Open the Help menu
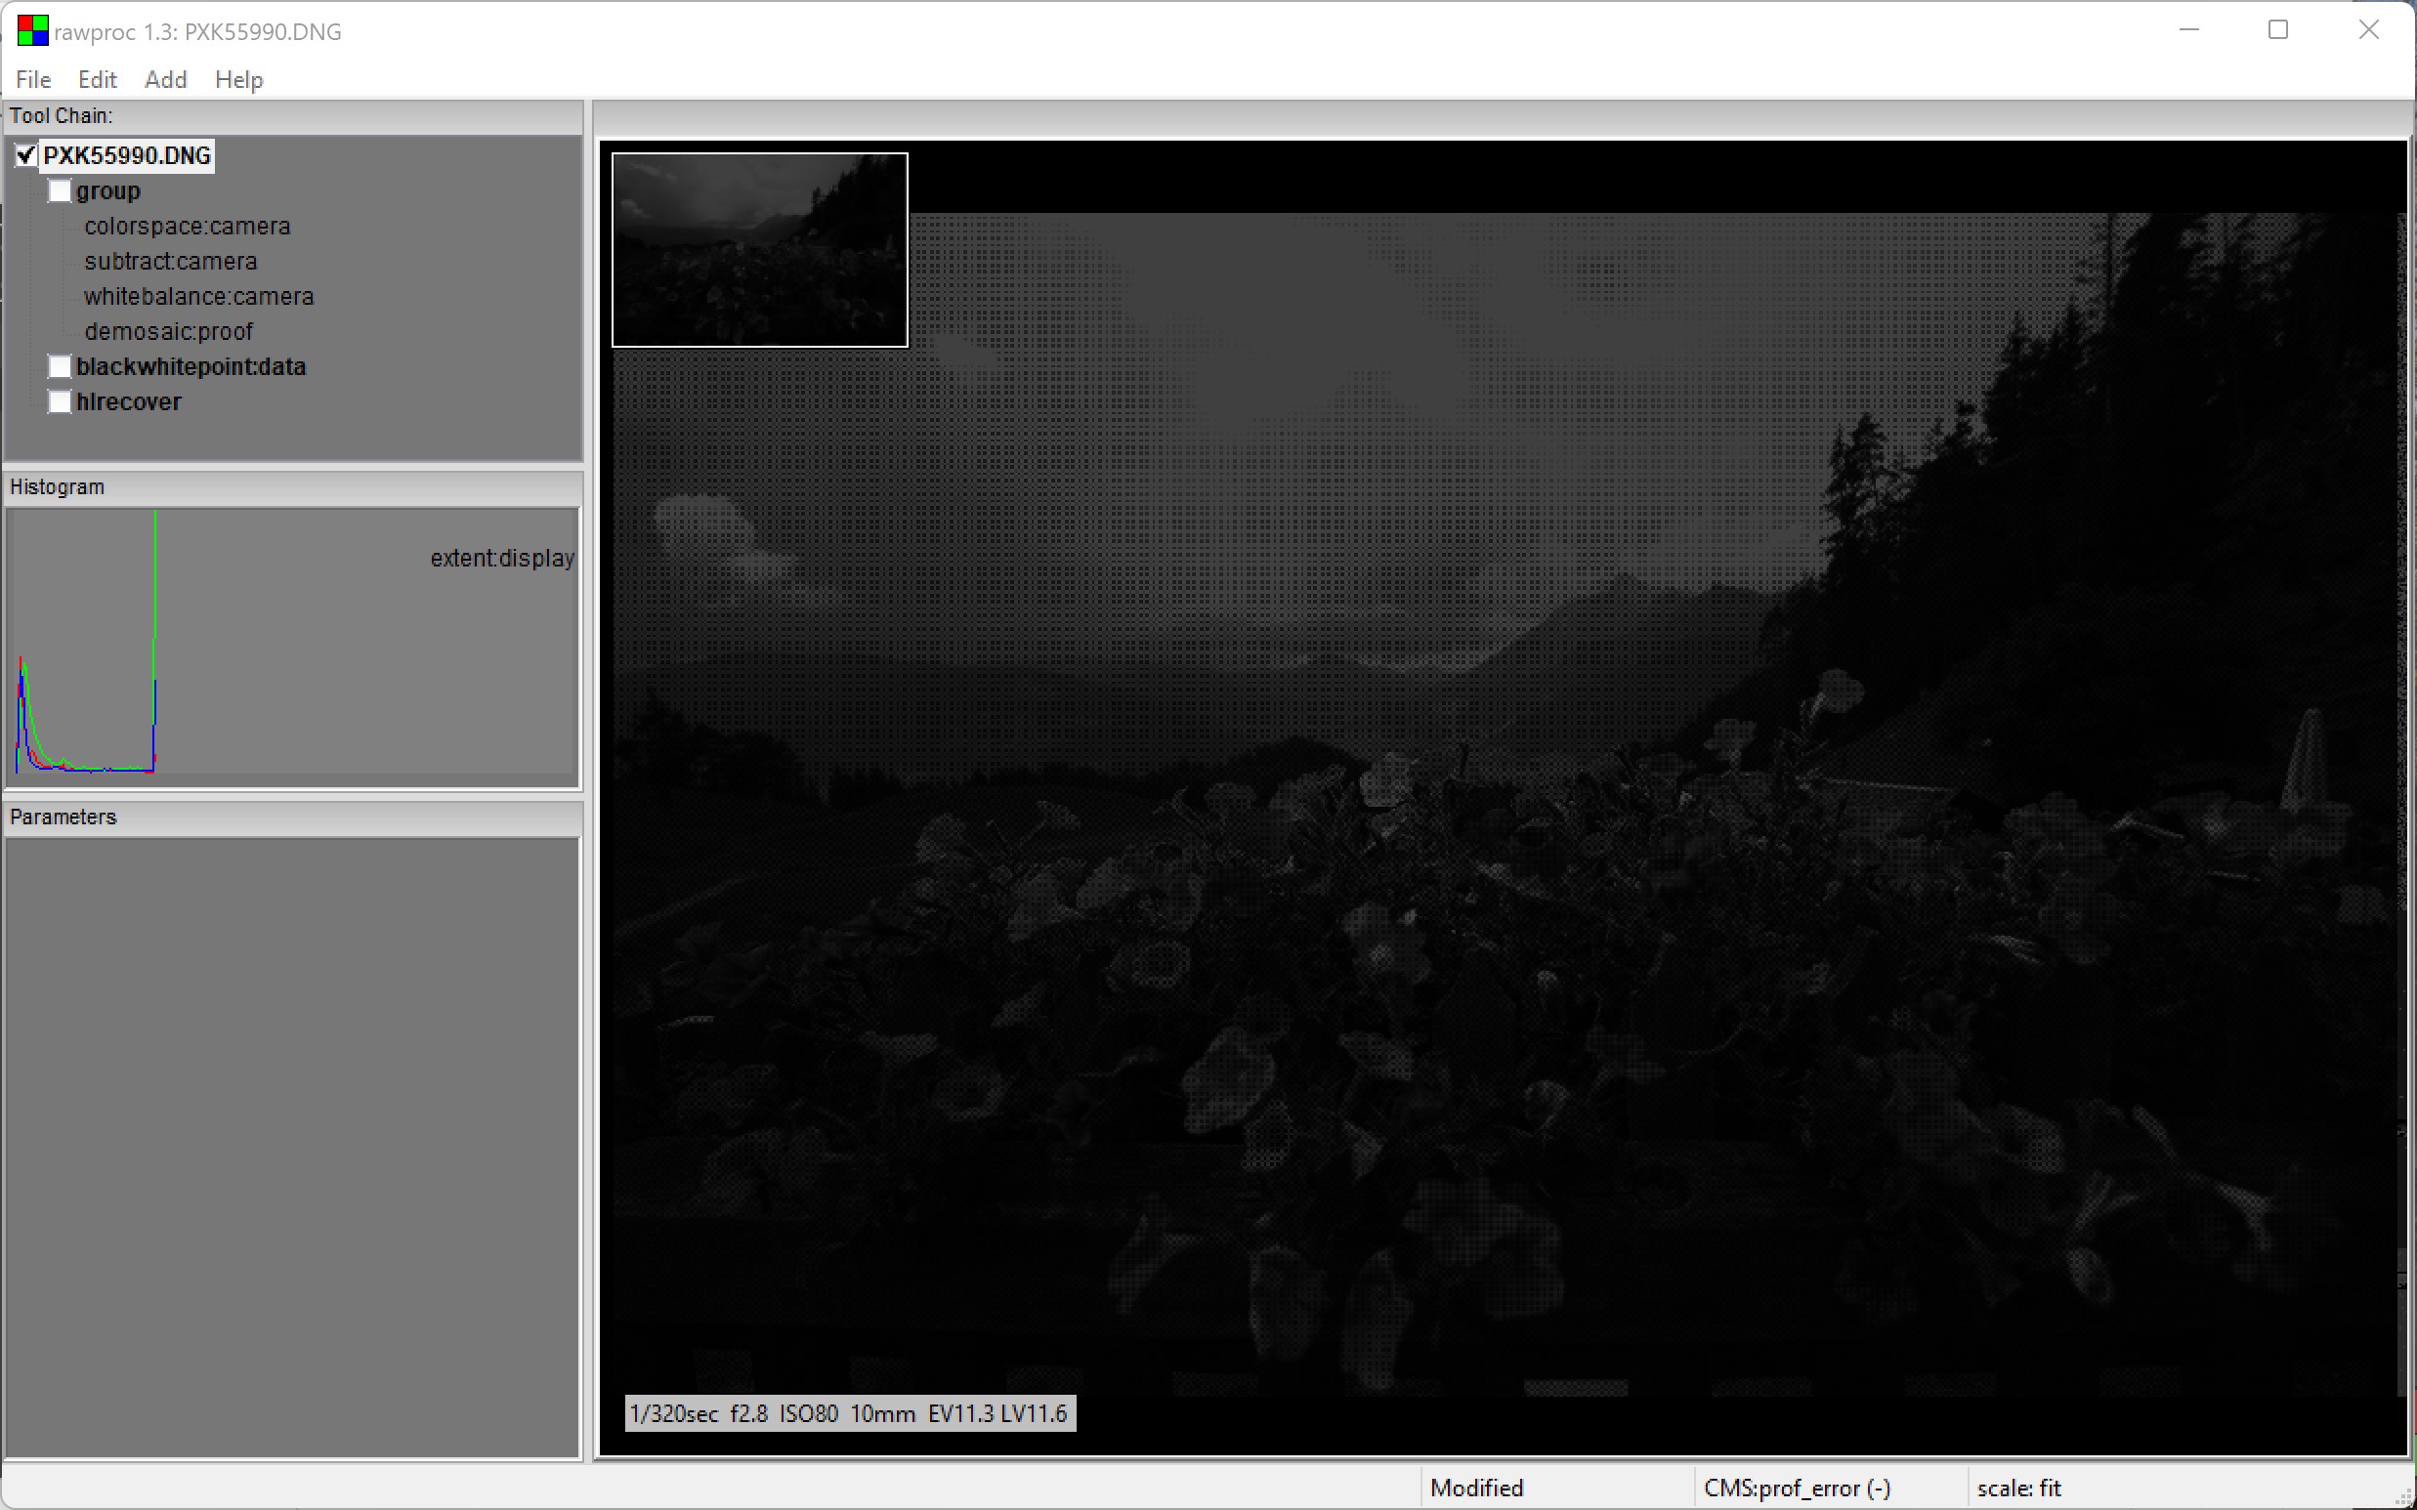This screenshot has width=2417, height=1510. (x=238, y=80)
